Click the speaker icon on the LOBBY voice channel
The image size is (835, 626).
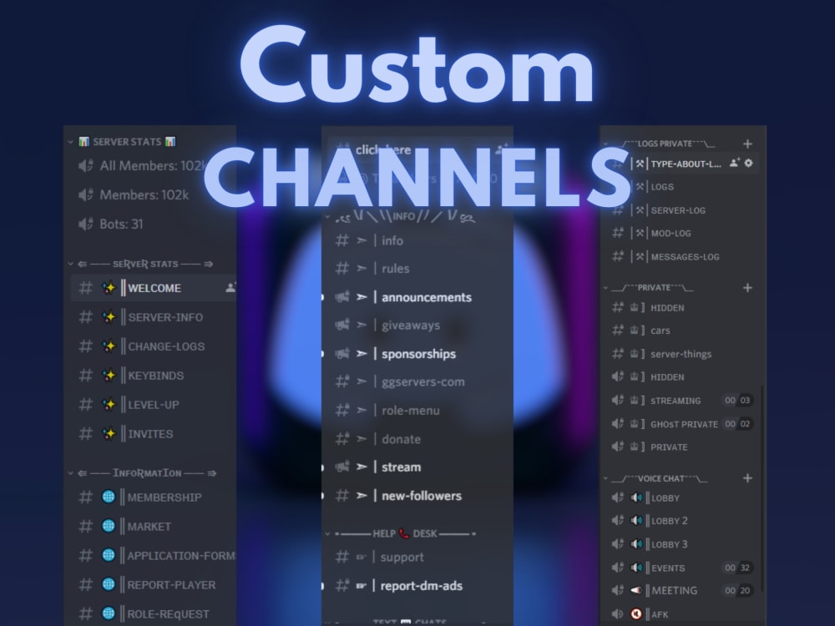click(617, 497)
